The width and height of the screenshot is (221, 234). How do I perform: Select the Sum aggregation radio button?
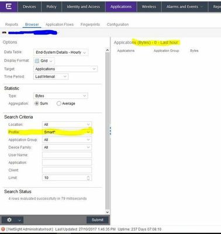(36, 104)
